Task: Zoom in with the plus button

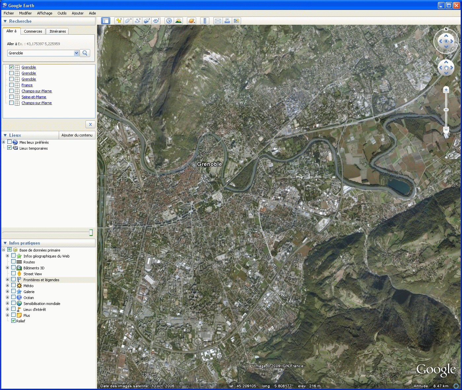Action: point(446,90)
